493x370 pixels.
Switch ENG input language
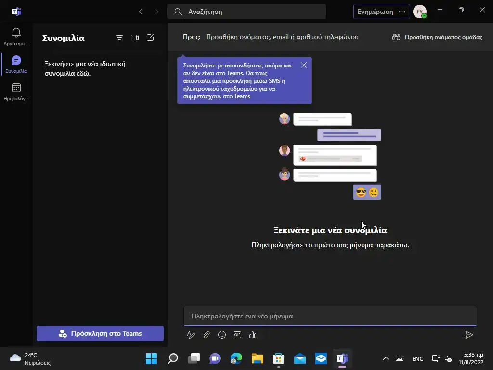[417, 359]
